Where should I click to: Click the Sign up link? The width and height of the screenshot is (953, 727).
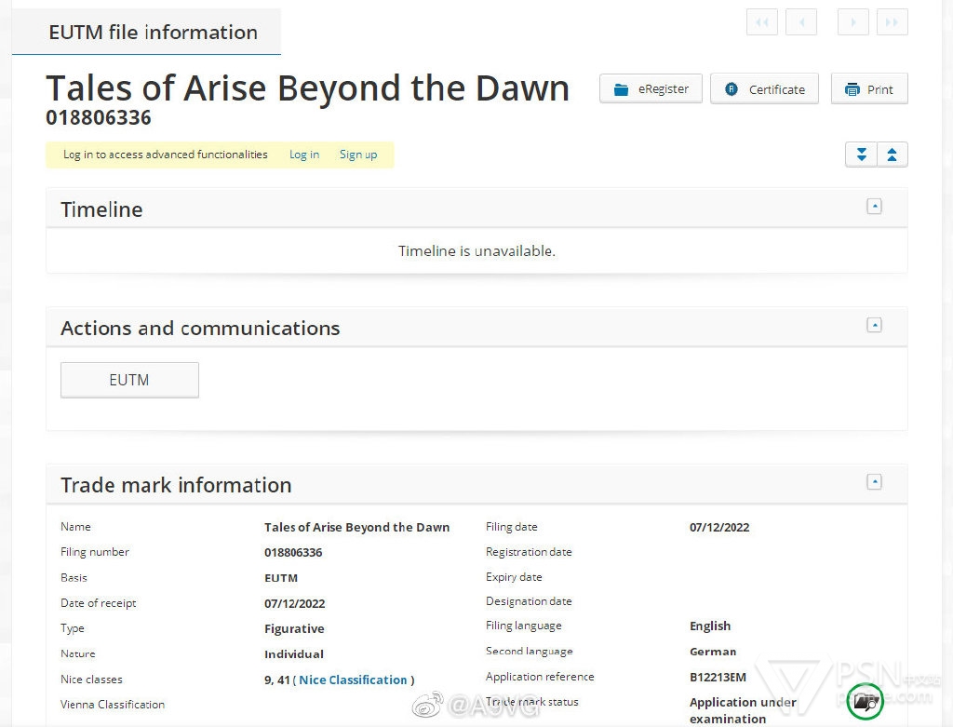358,155
